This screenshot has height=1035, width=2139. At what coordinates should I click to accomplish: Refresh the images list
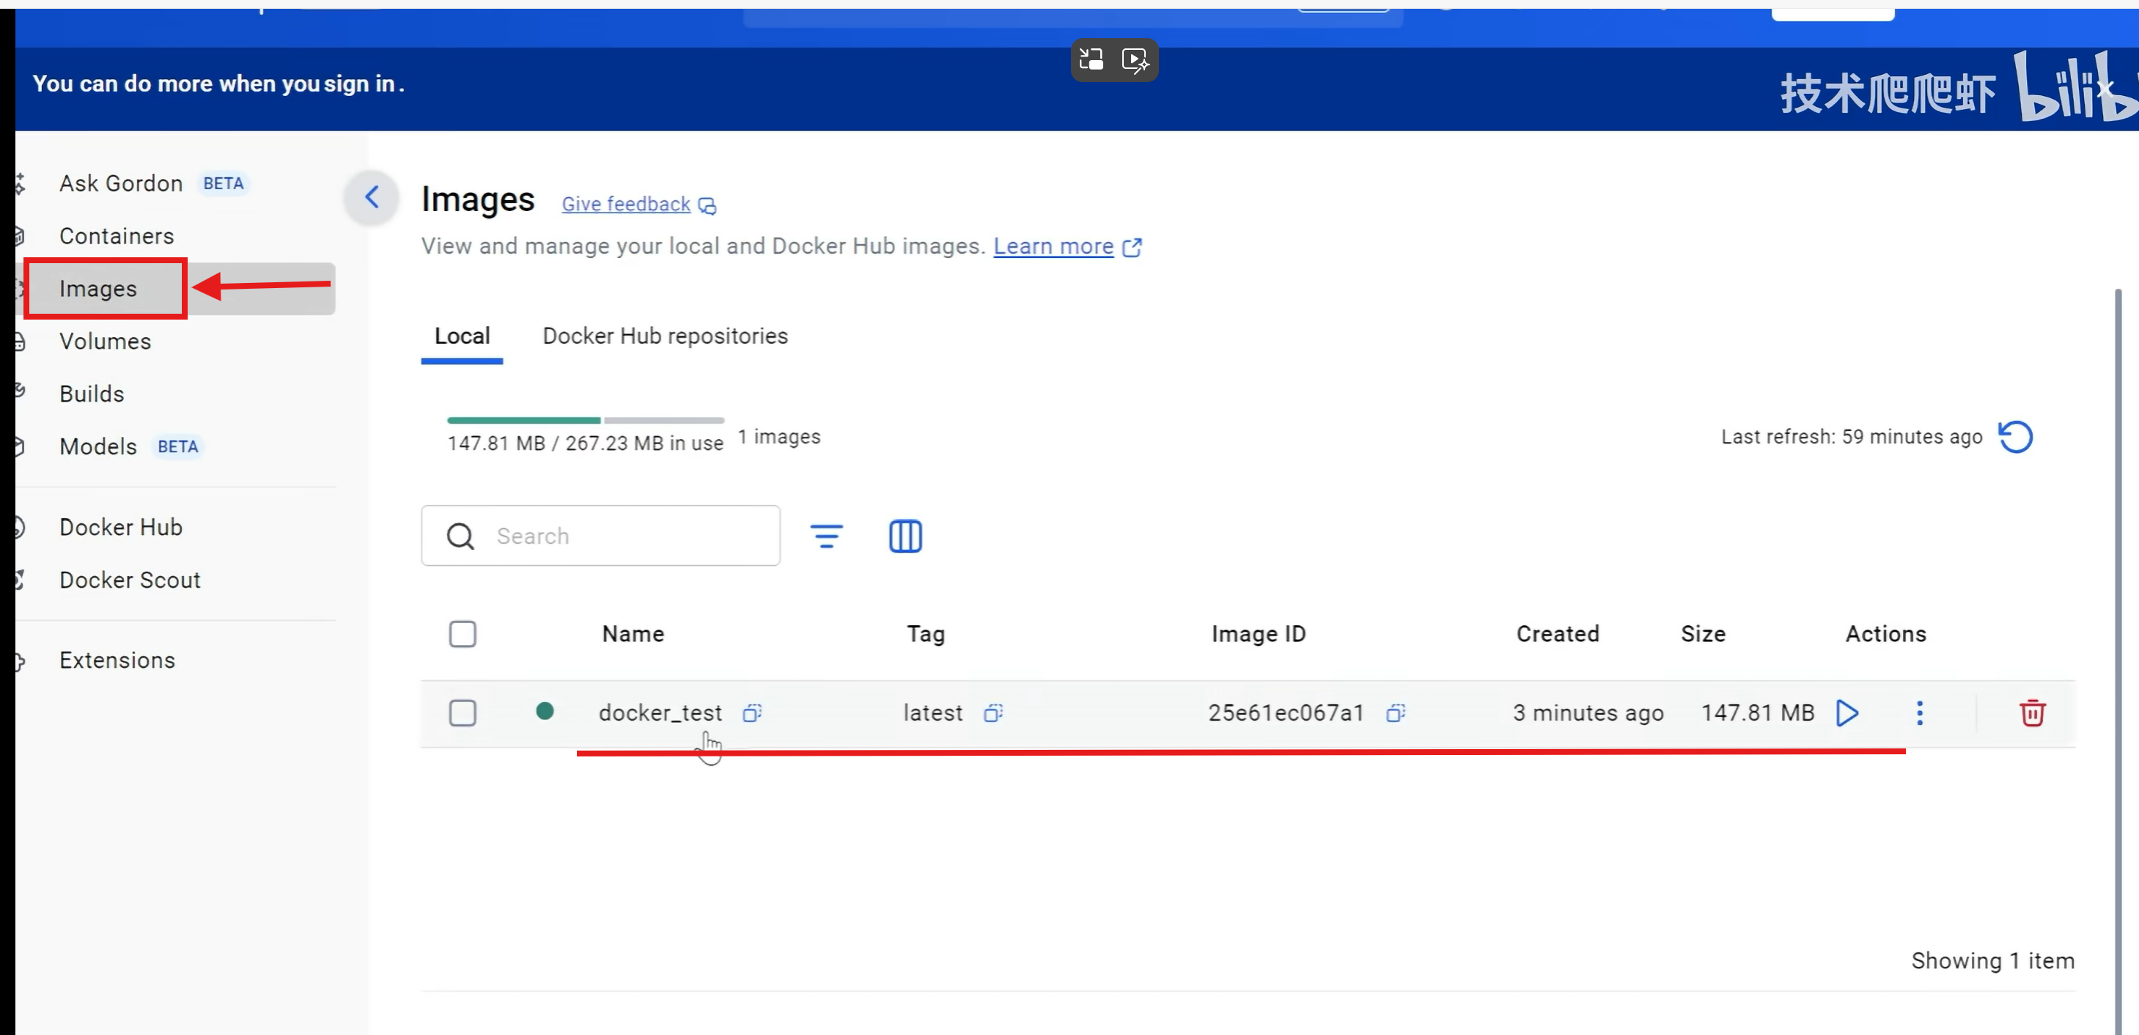[x=2015, y=437]
